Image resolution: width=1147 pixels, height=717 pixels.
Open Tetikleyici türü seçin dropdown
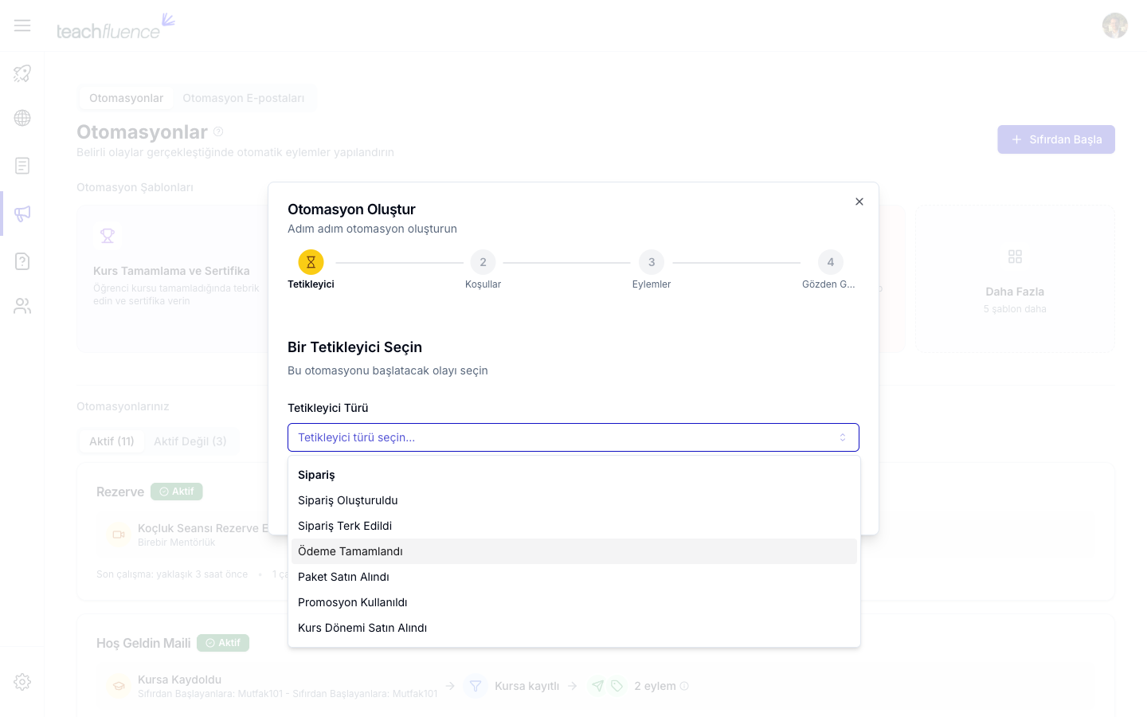pos(573,437)
